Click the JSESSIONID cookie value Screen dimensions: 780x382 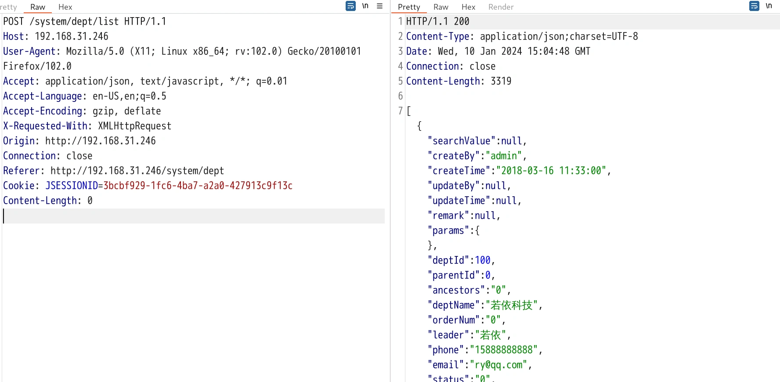(x=198, y=186)
